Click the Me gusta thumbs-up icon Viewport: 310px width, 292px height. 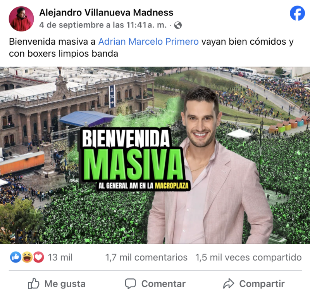click(x=34, y=283)
